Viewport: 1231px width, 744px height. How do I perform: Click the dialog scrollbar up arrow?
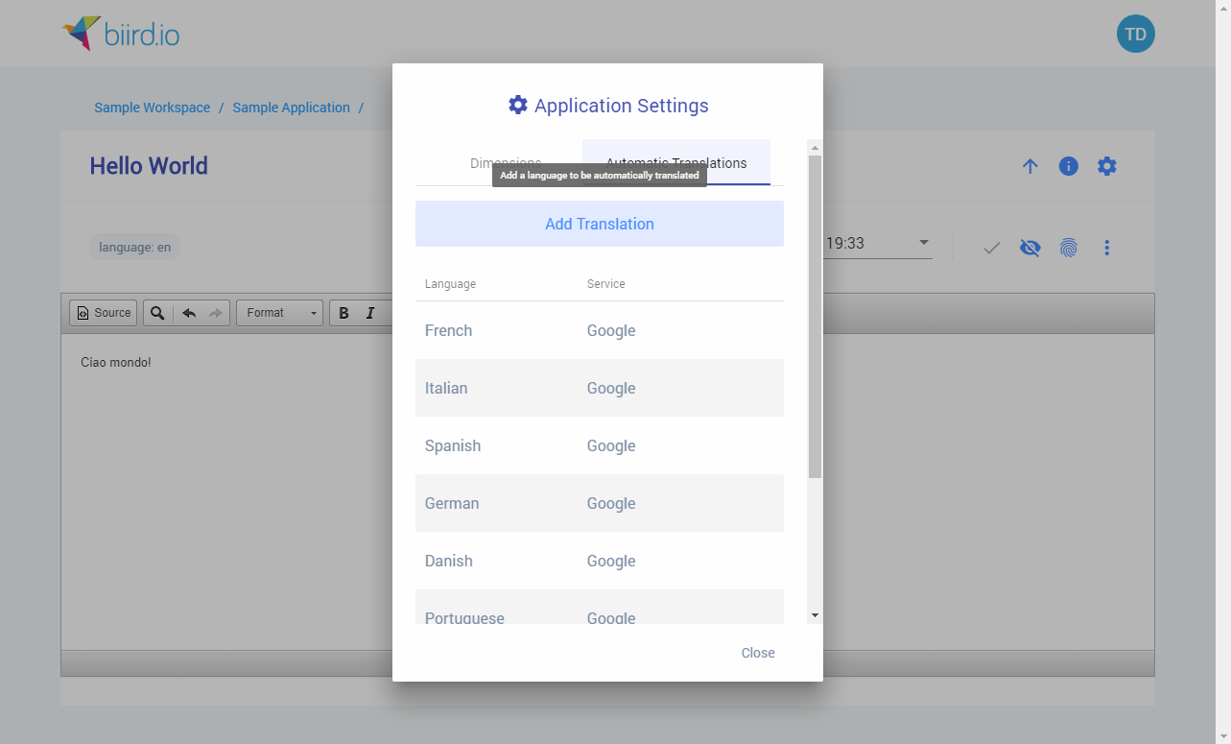[x=815, y=148]
